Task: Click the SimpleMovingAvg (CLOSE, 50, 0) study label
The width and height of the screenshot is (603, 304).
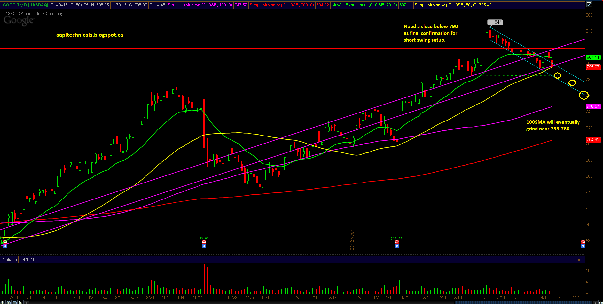Action: click(446, 5)
